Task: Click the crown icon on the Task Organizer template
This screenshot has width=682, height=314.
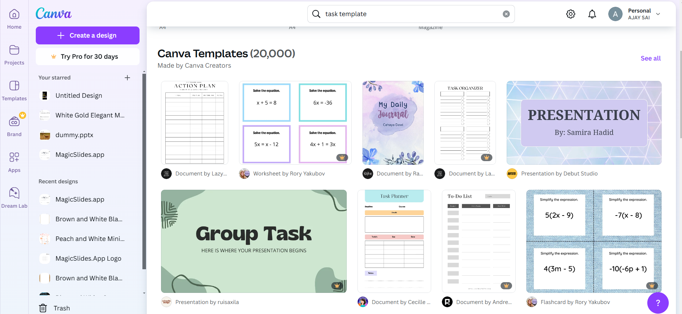Action: [486, 157]
